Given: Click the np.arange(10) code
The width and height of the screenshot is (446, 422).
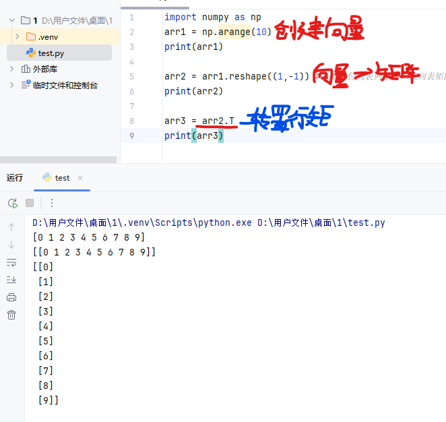Looking at the screenshot, I should pyautogui.click(x=236, y=32).
